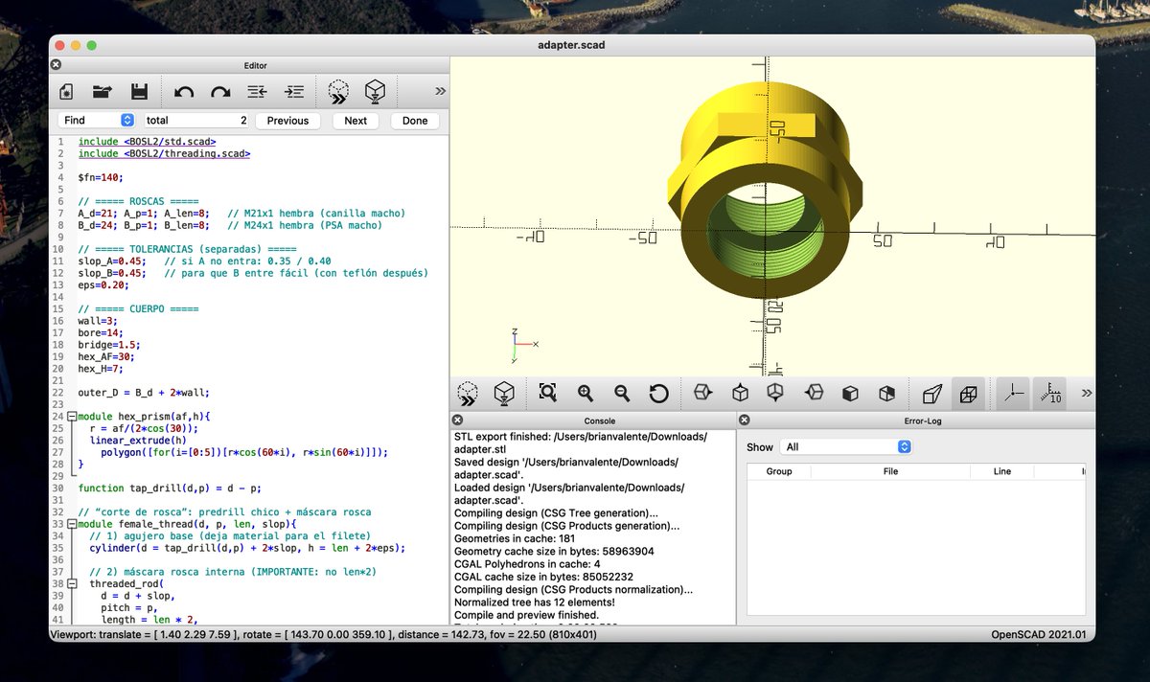1150x682 pixels.
Task: Redo the last edit
Action: point(220,92)
